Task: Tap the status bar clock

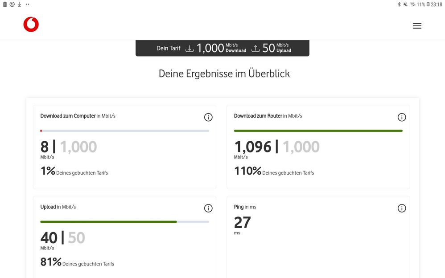Action: click(x=437, y=4)
